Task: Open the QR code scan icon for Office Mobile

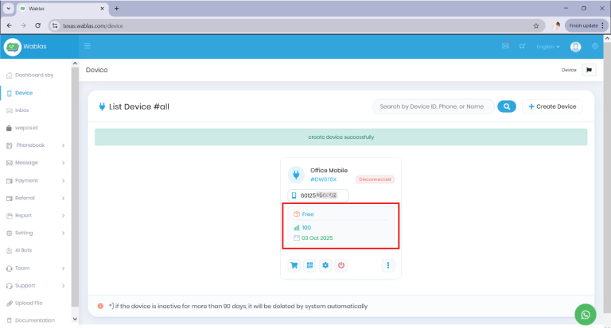Action: [x=310, y=265]
